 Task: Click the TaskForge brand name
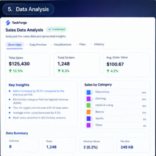(x=19, y=23)
